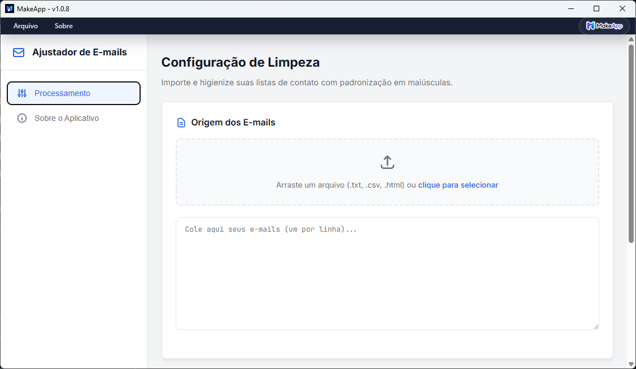Viewport: 636px width, 369px height.
Task: Click the 'Importe e higienize suas listas' description
Action: (x=307, y=83)
